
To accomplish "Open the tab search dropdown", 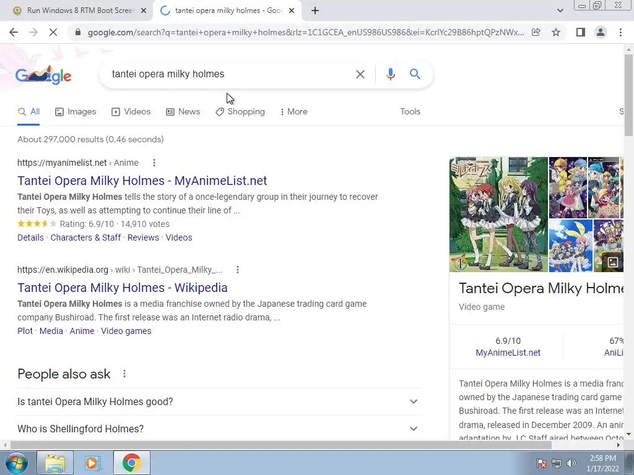I will pyautogui.click(x=560, y=11).
